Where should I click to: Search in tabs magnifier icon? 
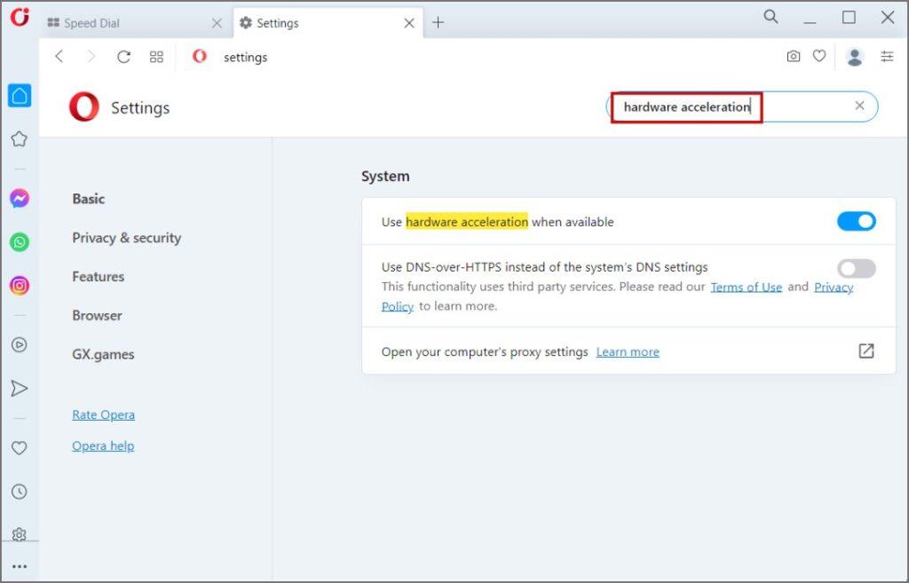(771, 17)
